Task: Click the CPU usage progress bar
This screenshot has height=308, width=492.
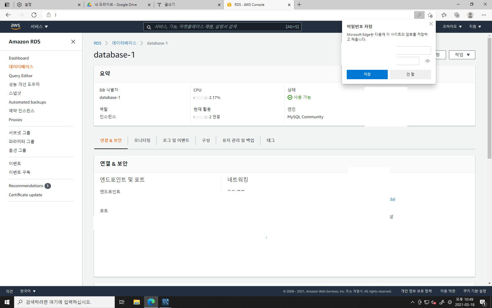Action: click(201, 98)
